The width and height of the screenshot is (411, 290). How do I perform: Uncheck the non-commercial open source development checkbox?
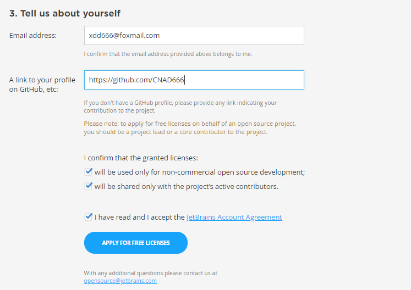(89, 172)
